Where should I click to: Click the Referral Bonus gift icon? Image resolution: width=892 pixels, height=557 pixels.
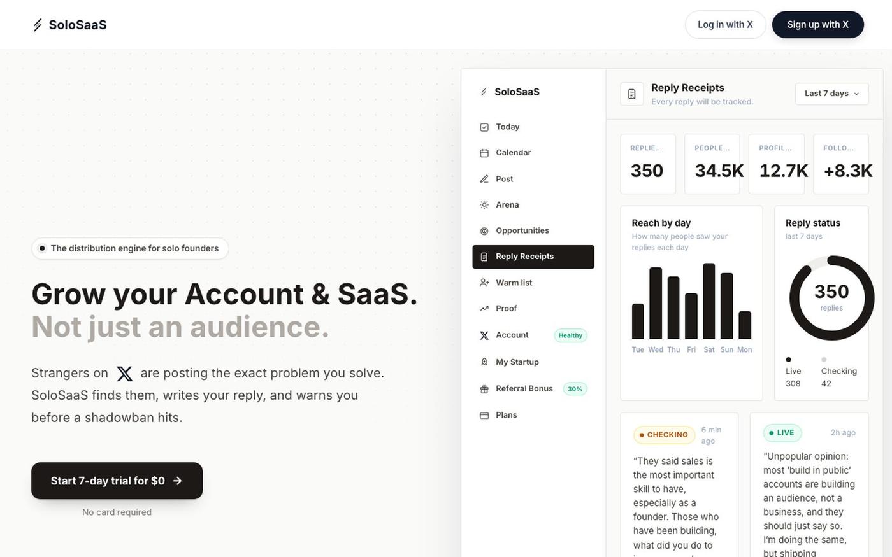click(x=484, y=389)
